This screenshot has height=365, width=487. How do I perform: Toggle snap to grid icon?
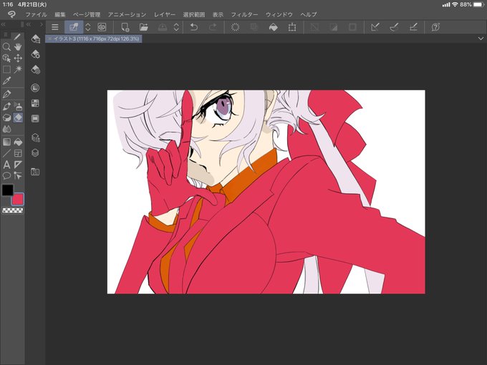coord(413,27)
